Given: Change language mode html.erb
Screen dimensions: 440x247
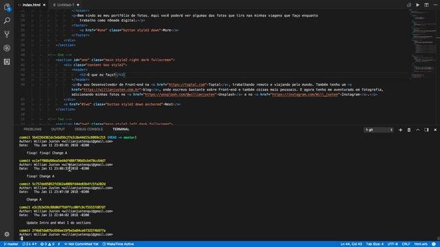Looking at the screenshot, I should click(x=421, y=244).
